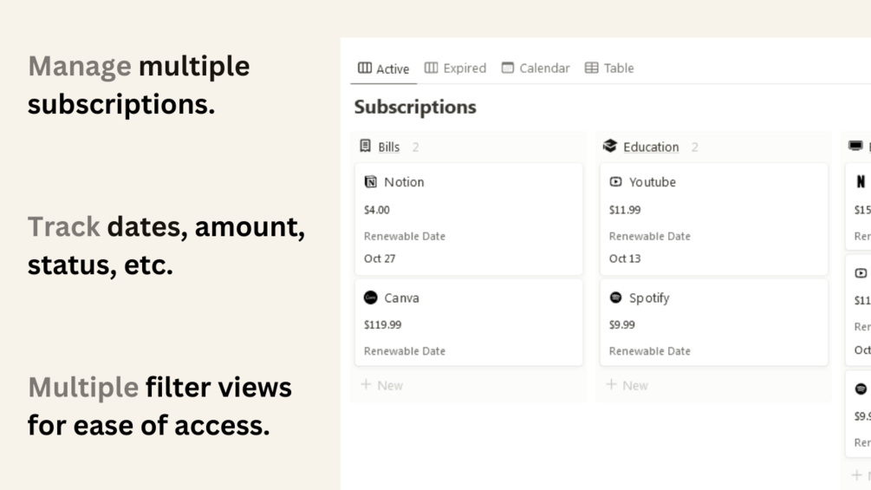Open the Table view tab
The height and width of the screenshot is (490, 871).
(x=609, y=68)
